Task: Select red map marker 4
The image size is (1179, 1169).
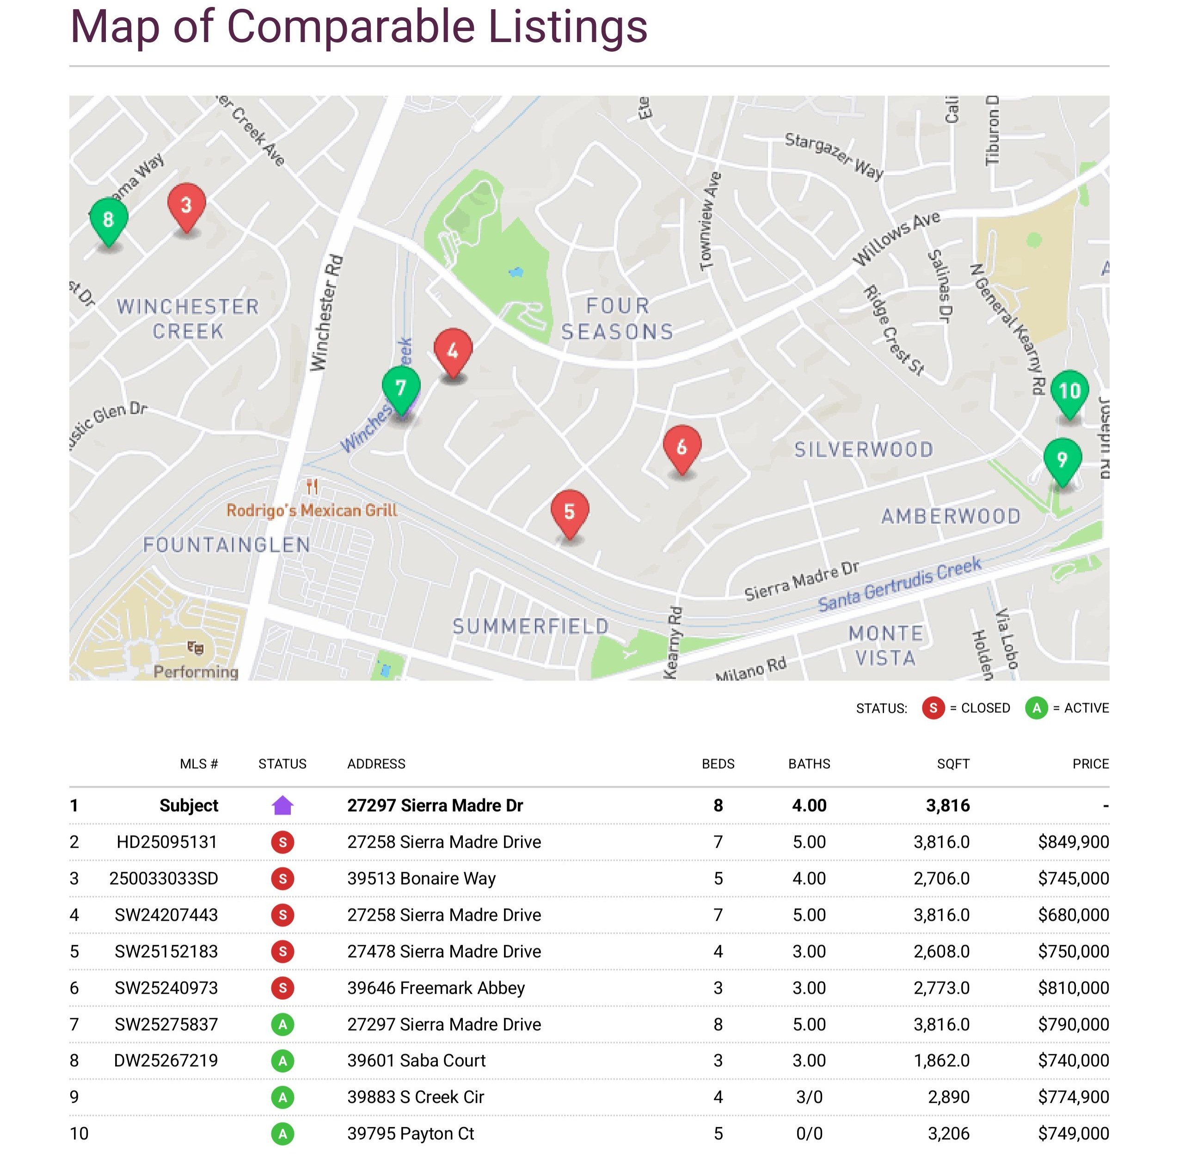Action: (x=453, y=351)
